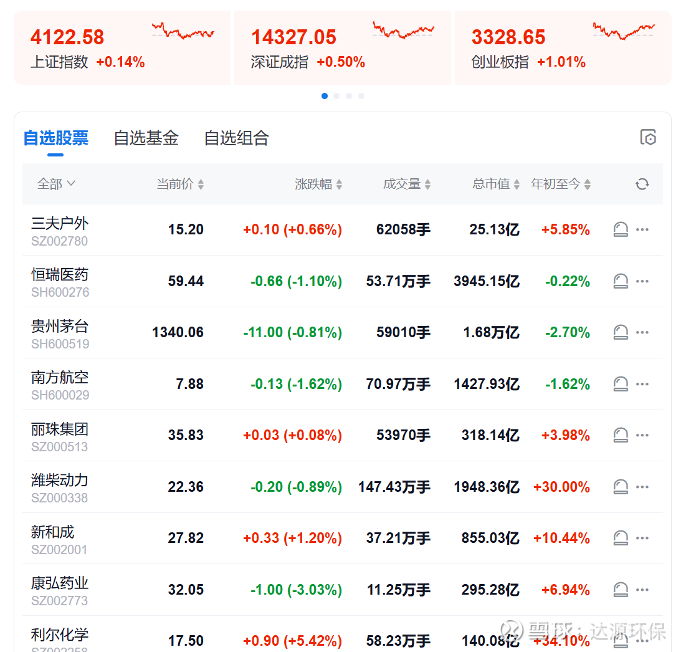Go to third carousel page dot
Viewport: 686px width, 652px height.
[349, 96]
